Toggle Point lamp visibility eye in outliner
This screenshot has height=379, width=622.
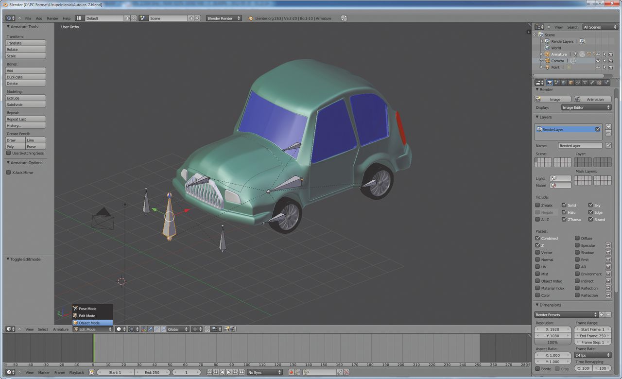(x=598, y=67)
